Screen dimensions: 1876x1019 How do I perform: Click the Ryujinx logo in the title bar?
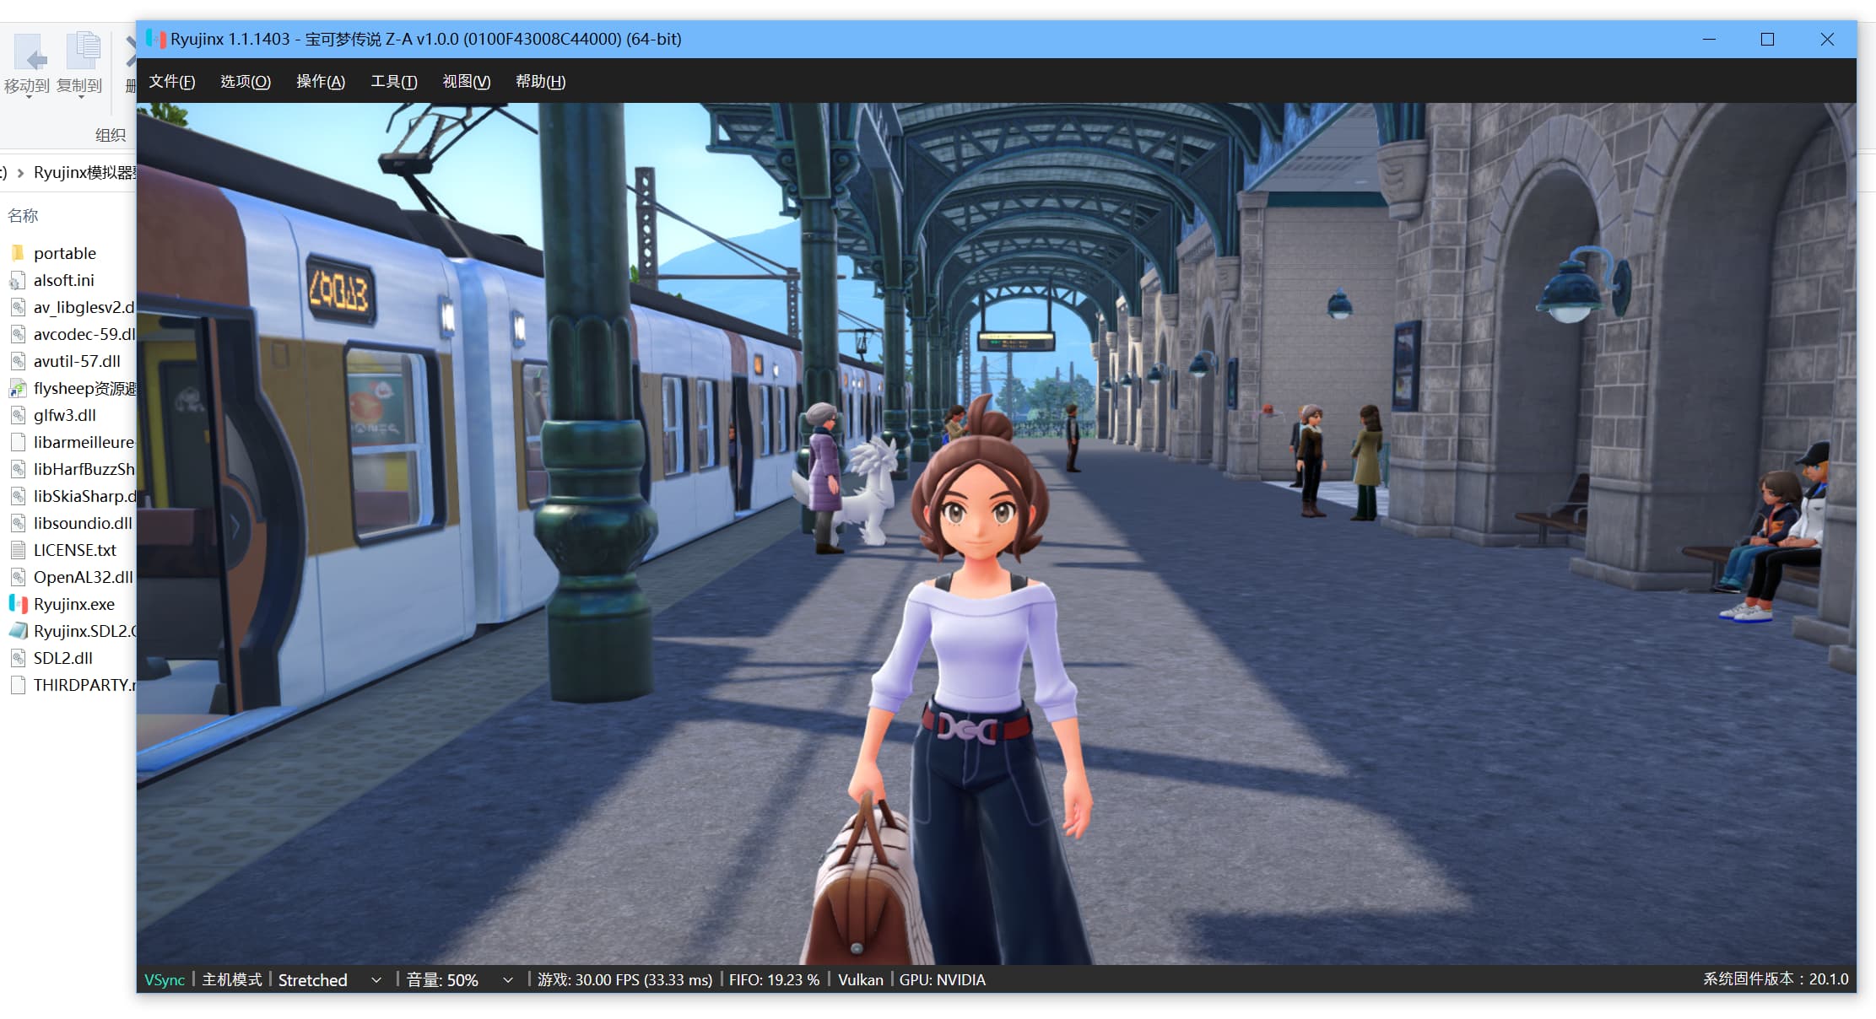[155, 39]
